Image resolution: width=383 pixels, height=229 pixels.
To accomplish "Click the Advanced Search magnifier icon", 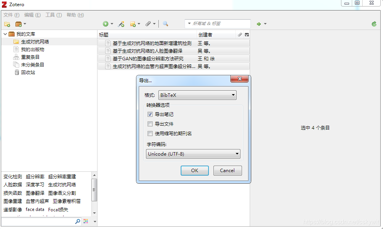I will tap(165, 24).
